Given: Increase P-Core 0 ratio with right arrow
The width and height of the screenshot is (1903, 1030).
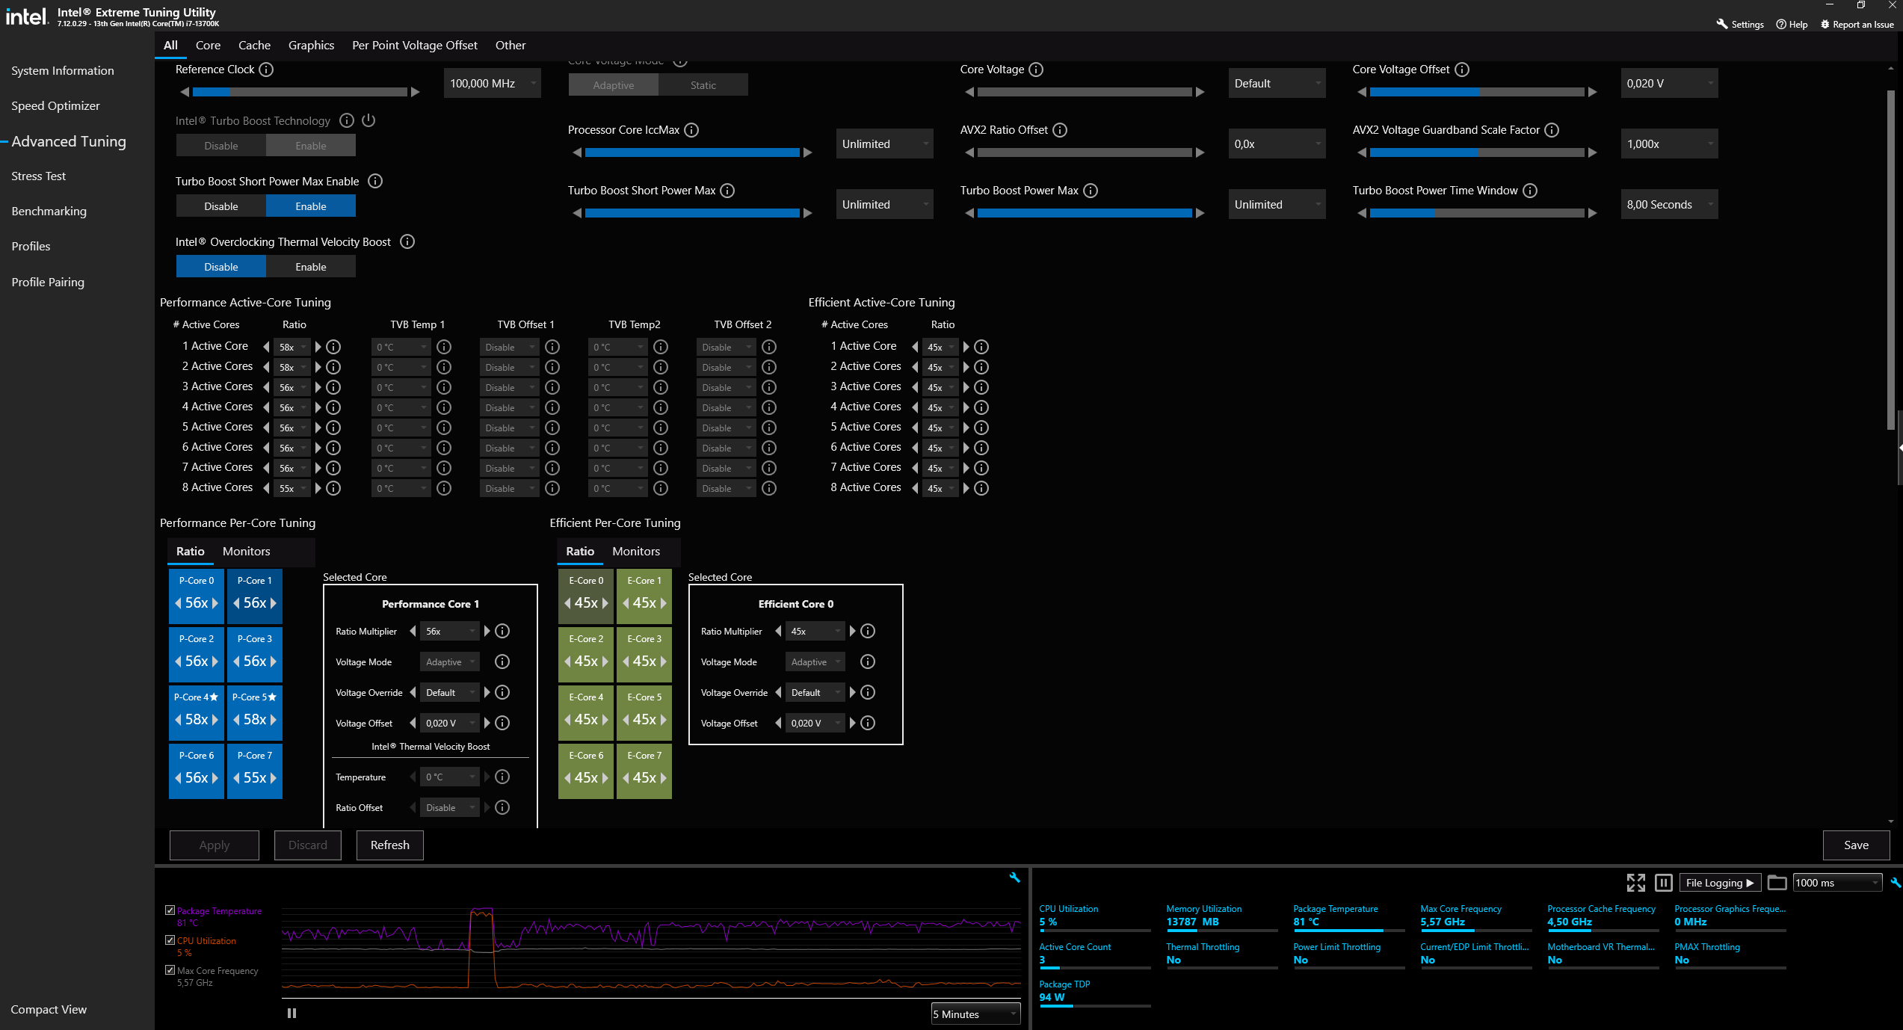Looking at the screenshot, I should tap(215, 603).
